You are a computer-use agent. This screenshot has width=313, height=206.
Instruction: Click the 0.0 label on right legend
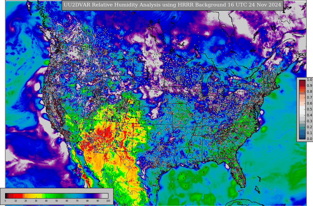click(309, 139)
